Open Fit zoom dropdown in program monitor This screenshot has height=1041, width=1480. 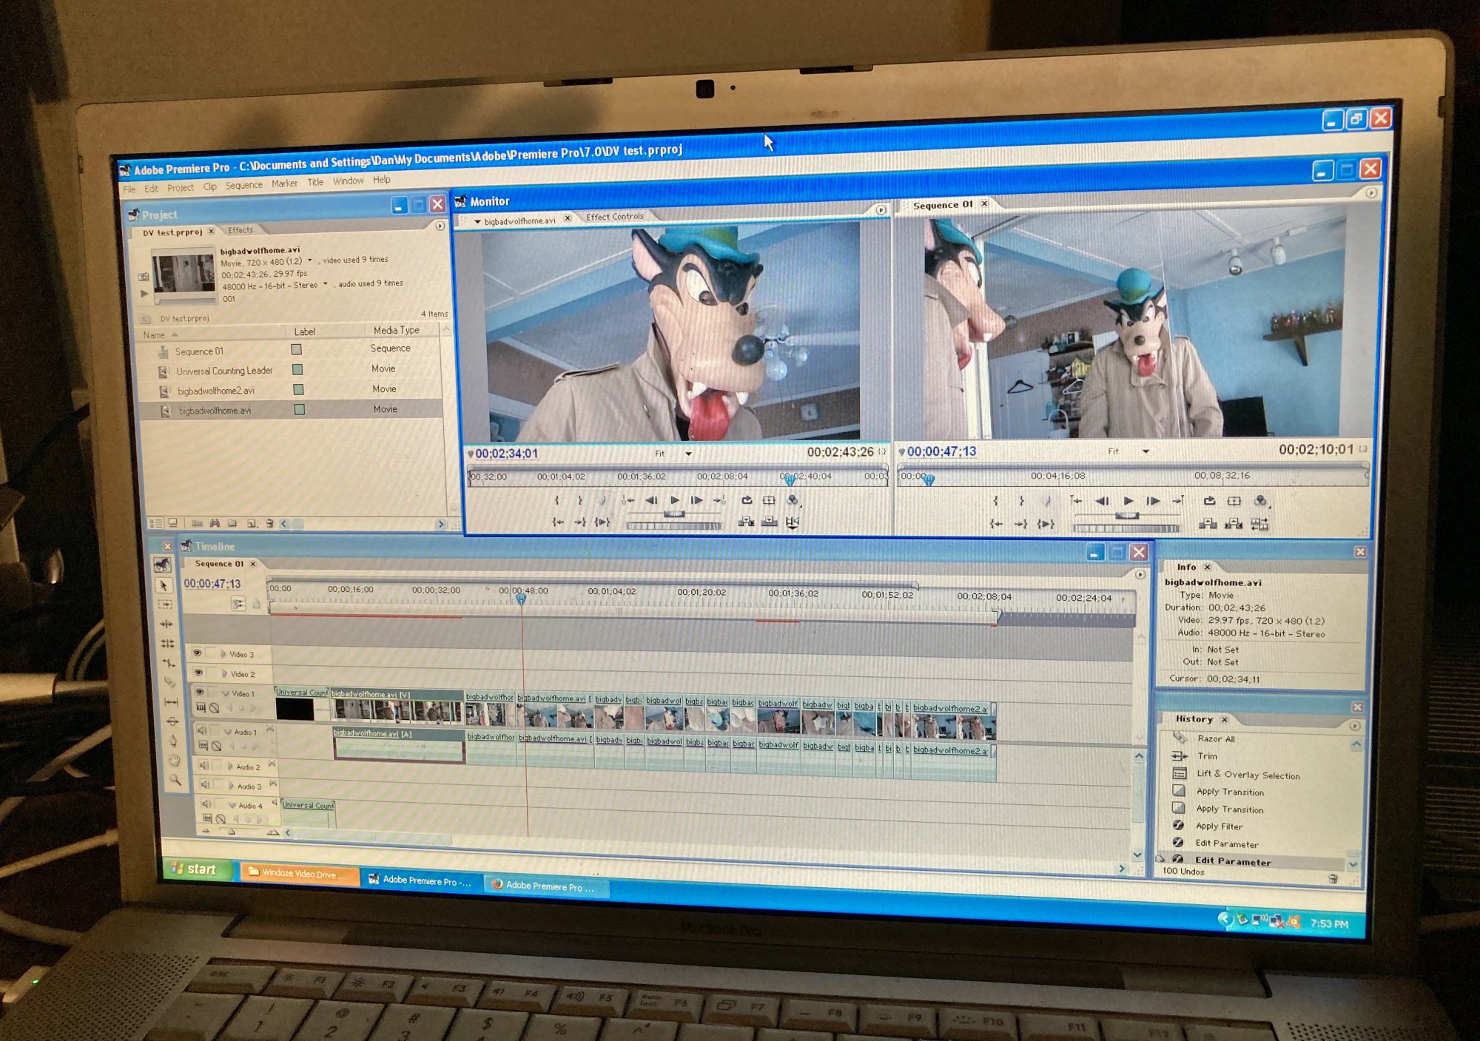(1146, 451)
